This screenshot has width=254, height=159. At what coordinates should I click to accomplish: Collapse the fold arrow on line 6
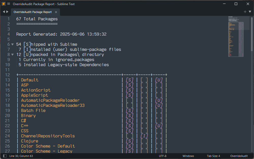coord(12,44)
